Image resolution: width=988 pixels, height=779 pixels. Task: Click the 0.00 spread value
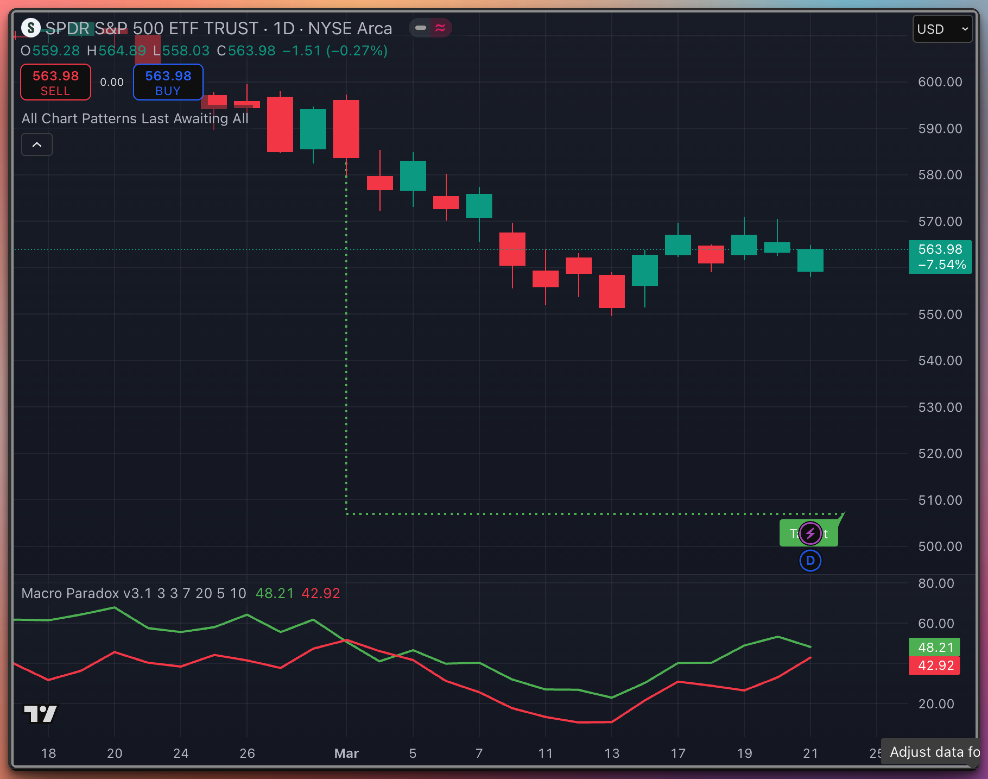coord(112,83)
